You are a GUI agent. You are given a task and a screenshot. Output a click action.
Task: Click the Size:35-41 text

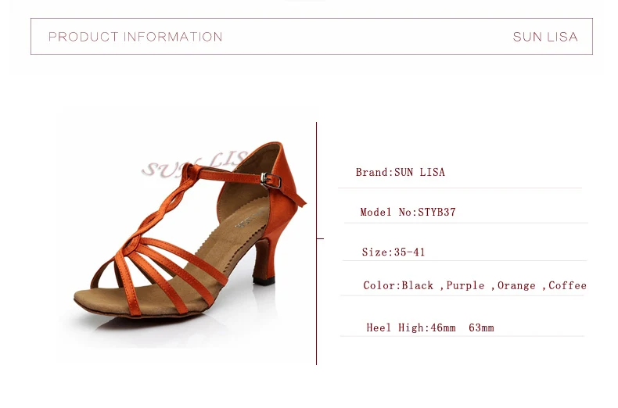point(393,252)
